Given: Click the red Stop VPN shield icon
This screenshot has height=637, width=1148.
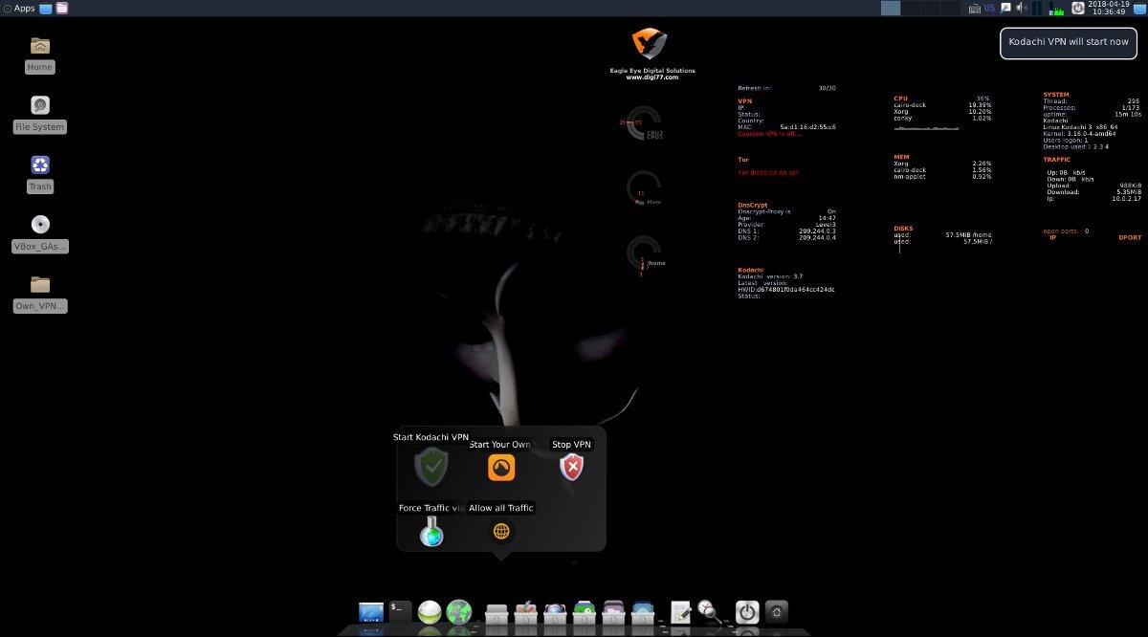Looking at the screenshot, I should [x=570, y=468].
